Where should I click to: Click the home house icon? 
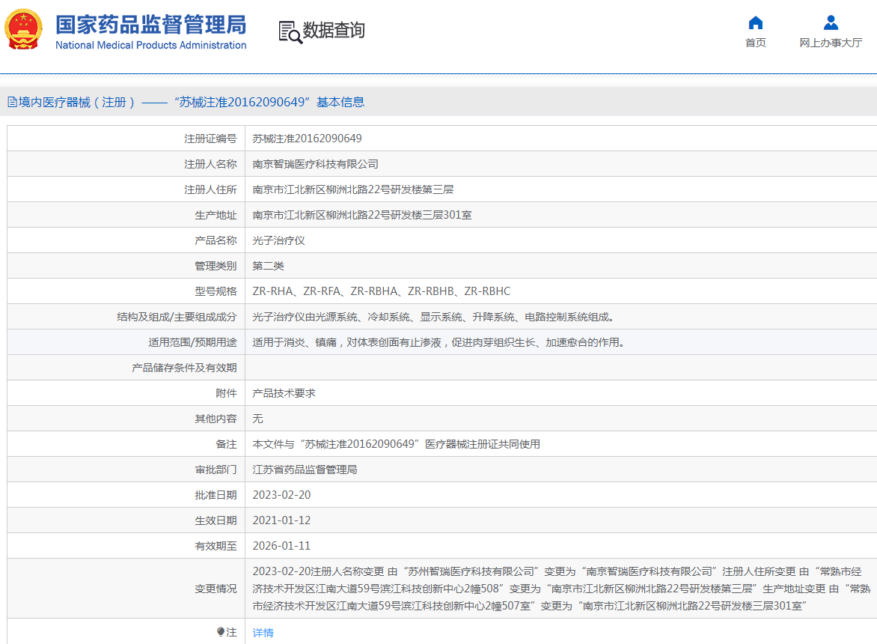click(756, 22)
